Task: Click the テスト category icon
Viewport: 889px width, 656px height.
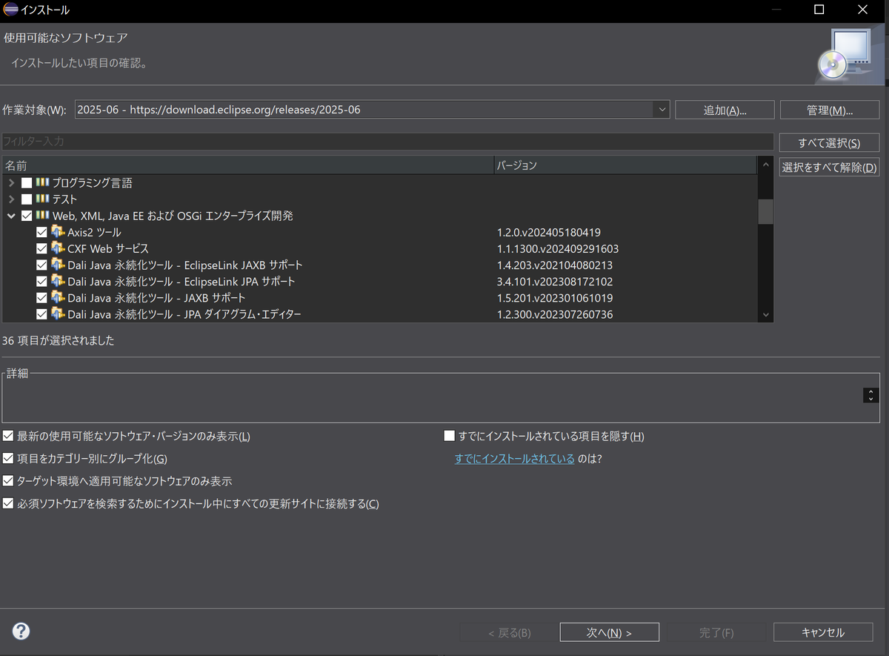Action: click(x=42, y=199)
